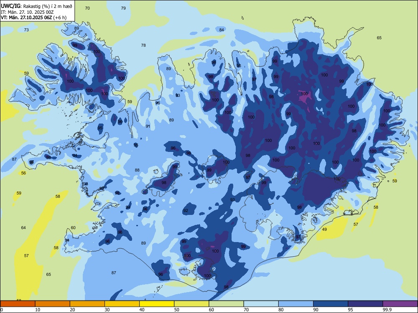
Task: Select the legend tick label '40'
Action: pyautogui.click(x=142, y=310)
